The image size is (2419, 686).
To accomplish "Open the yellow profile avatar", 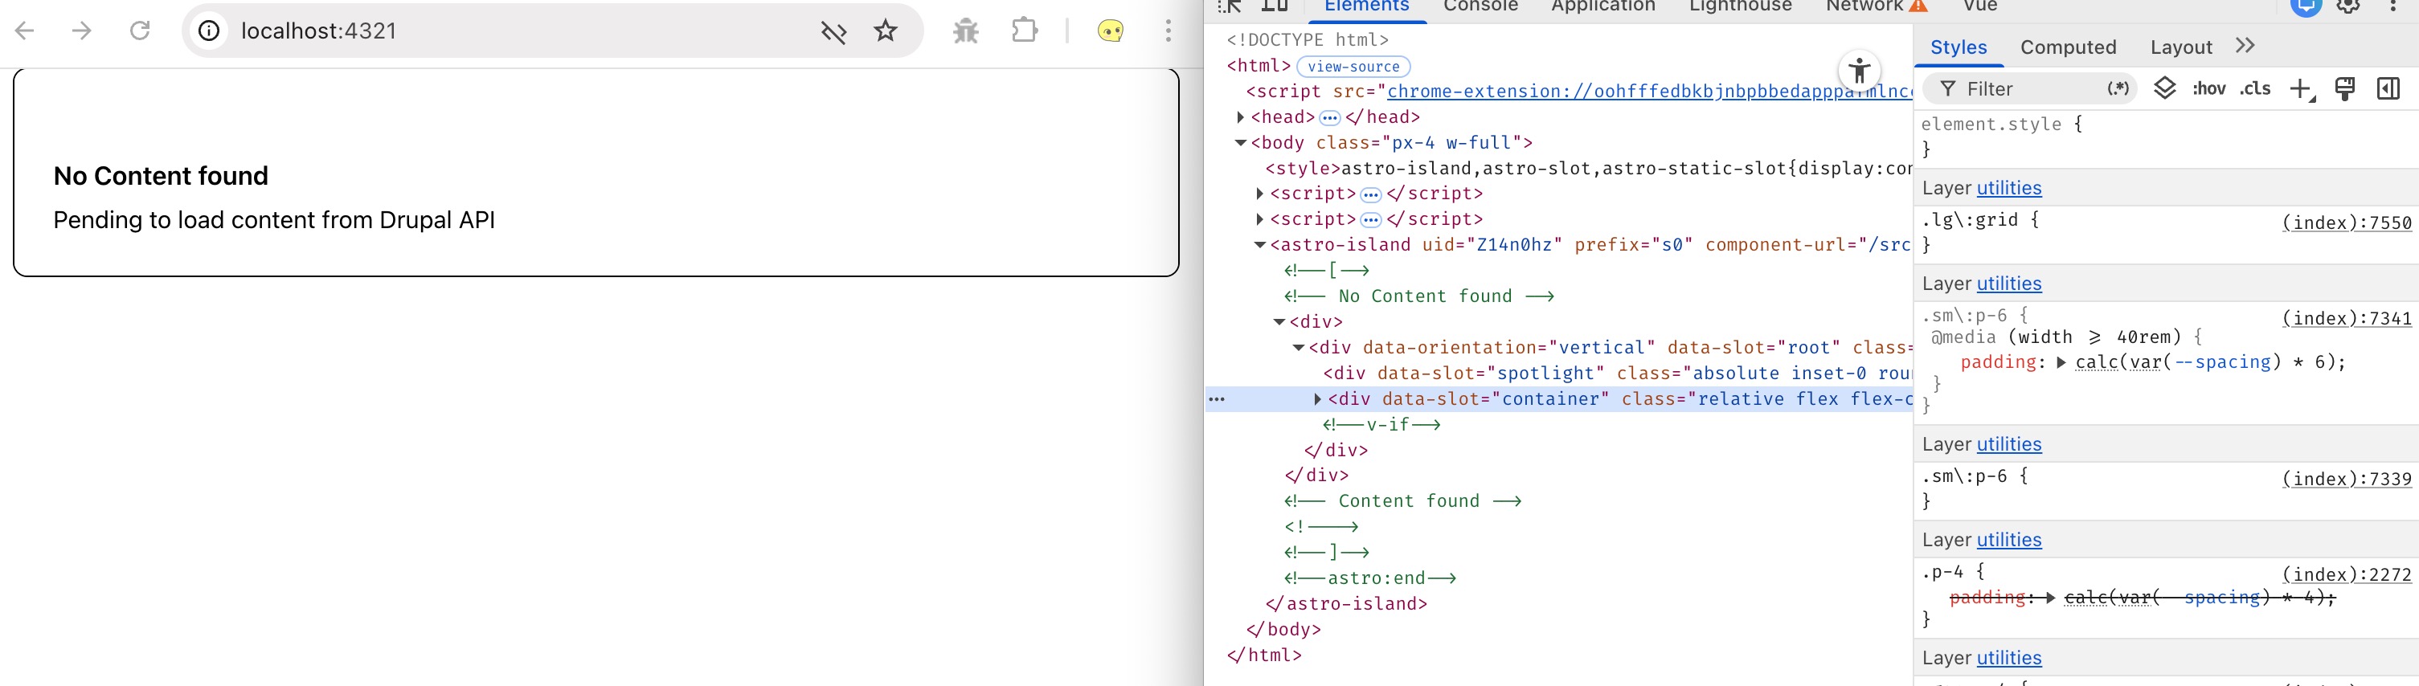I will pyautogui.click(x=1110, y=31).
